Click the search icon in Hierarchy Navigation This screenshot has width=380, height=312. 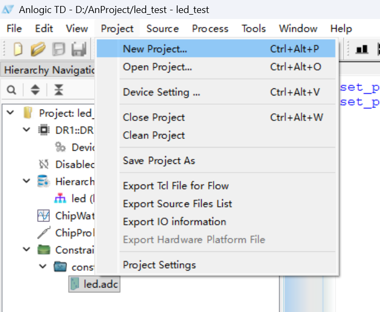pyautogui.click(x=11, y=90)
